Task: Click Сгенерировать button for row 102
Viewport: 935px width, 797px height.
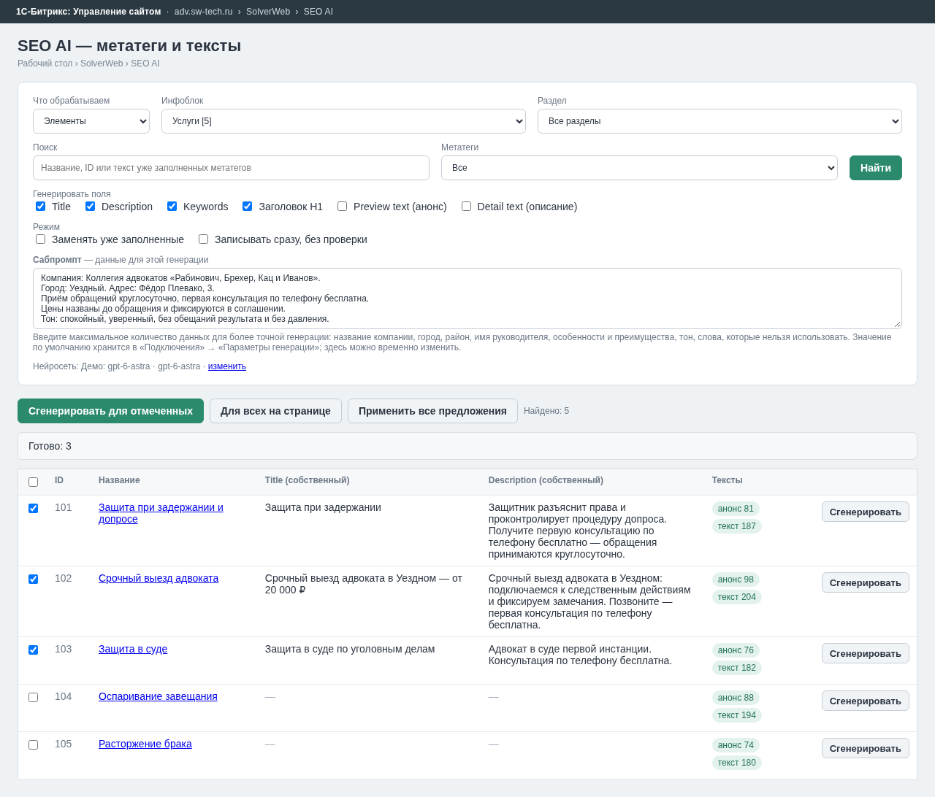Action: click(866, 582)
